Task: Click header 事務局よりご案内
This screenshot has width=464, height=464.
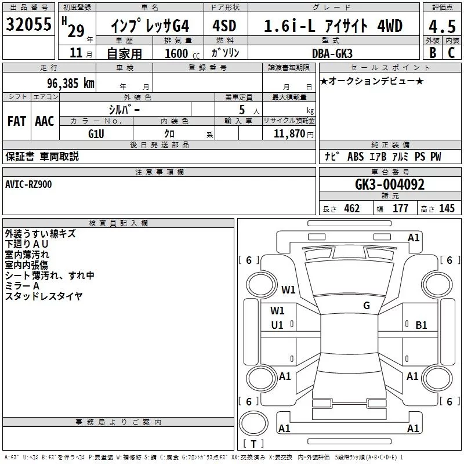Action: [x=118, y=422]
